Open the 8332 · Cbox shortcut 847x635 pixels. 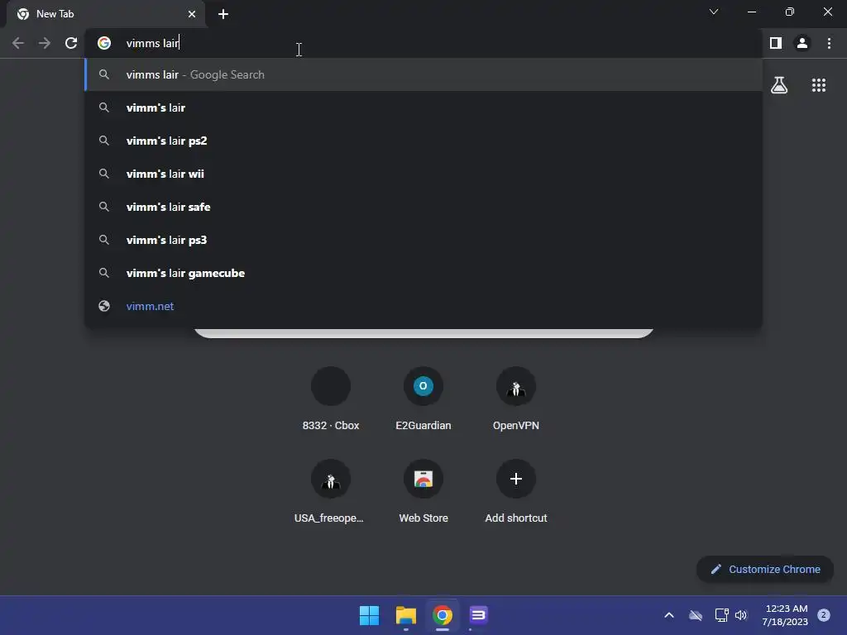[x=331, y=399]
